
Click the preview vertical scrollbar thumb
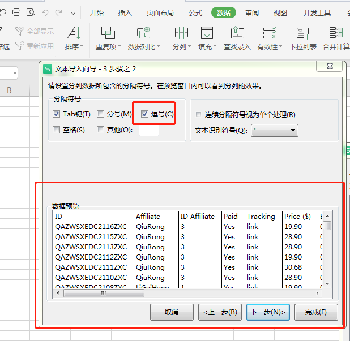(x=327, y=225)
